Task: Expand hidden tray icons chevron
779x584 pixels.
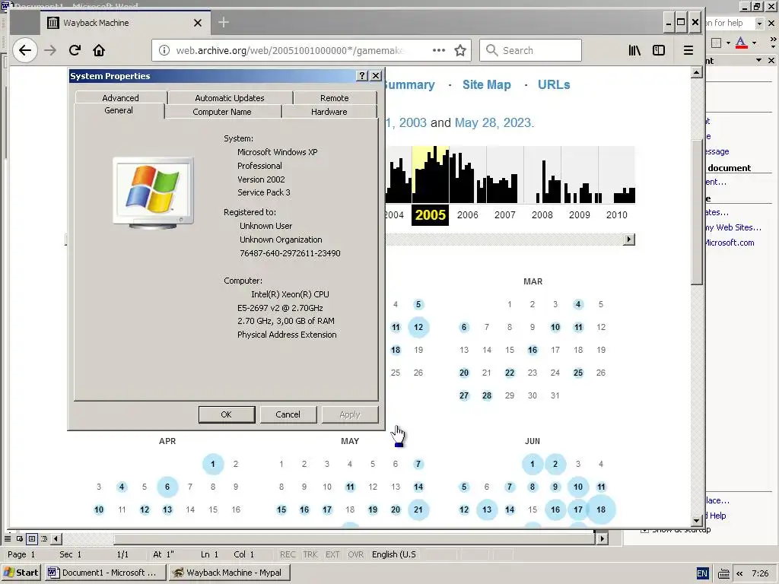Action: 739,573
